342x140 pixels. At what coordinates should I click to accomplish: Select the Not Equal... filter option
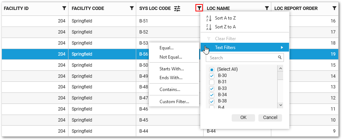click(x=174, y=57)
